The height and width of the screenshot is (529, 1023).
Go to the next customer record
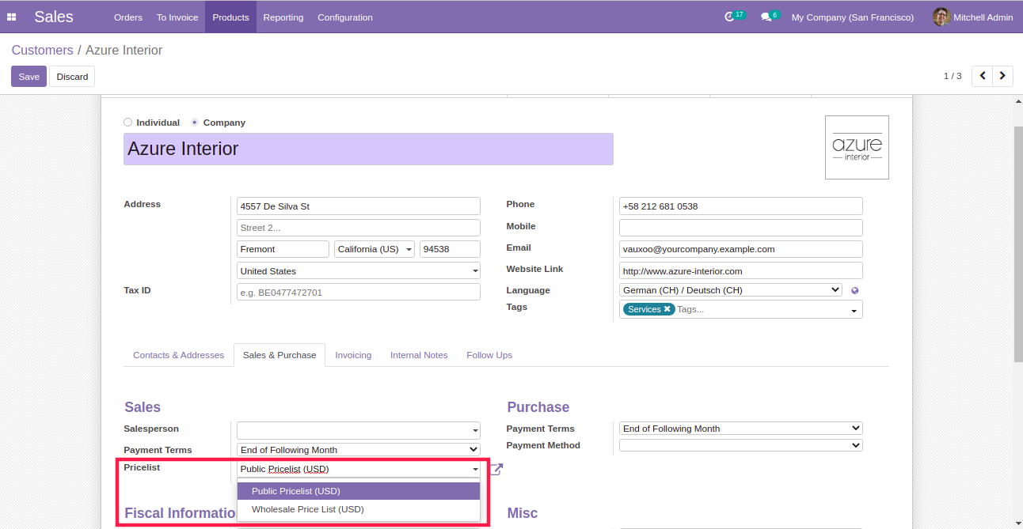pyautogui.click(x=1003, y=76)
